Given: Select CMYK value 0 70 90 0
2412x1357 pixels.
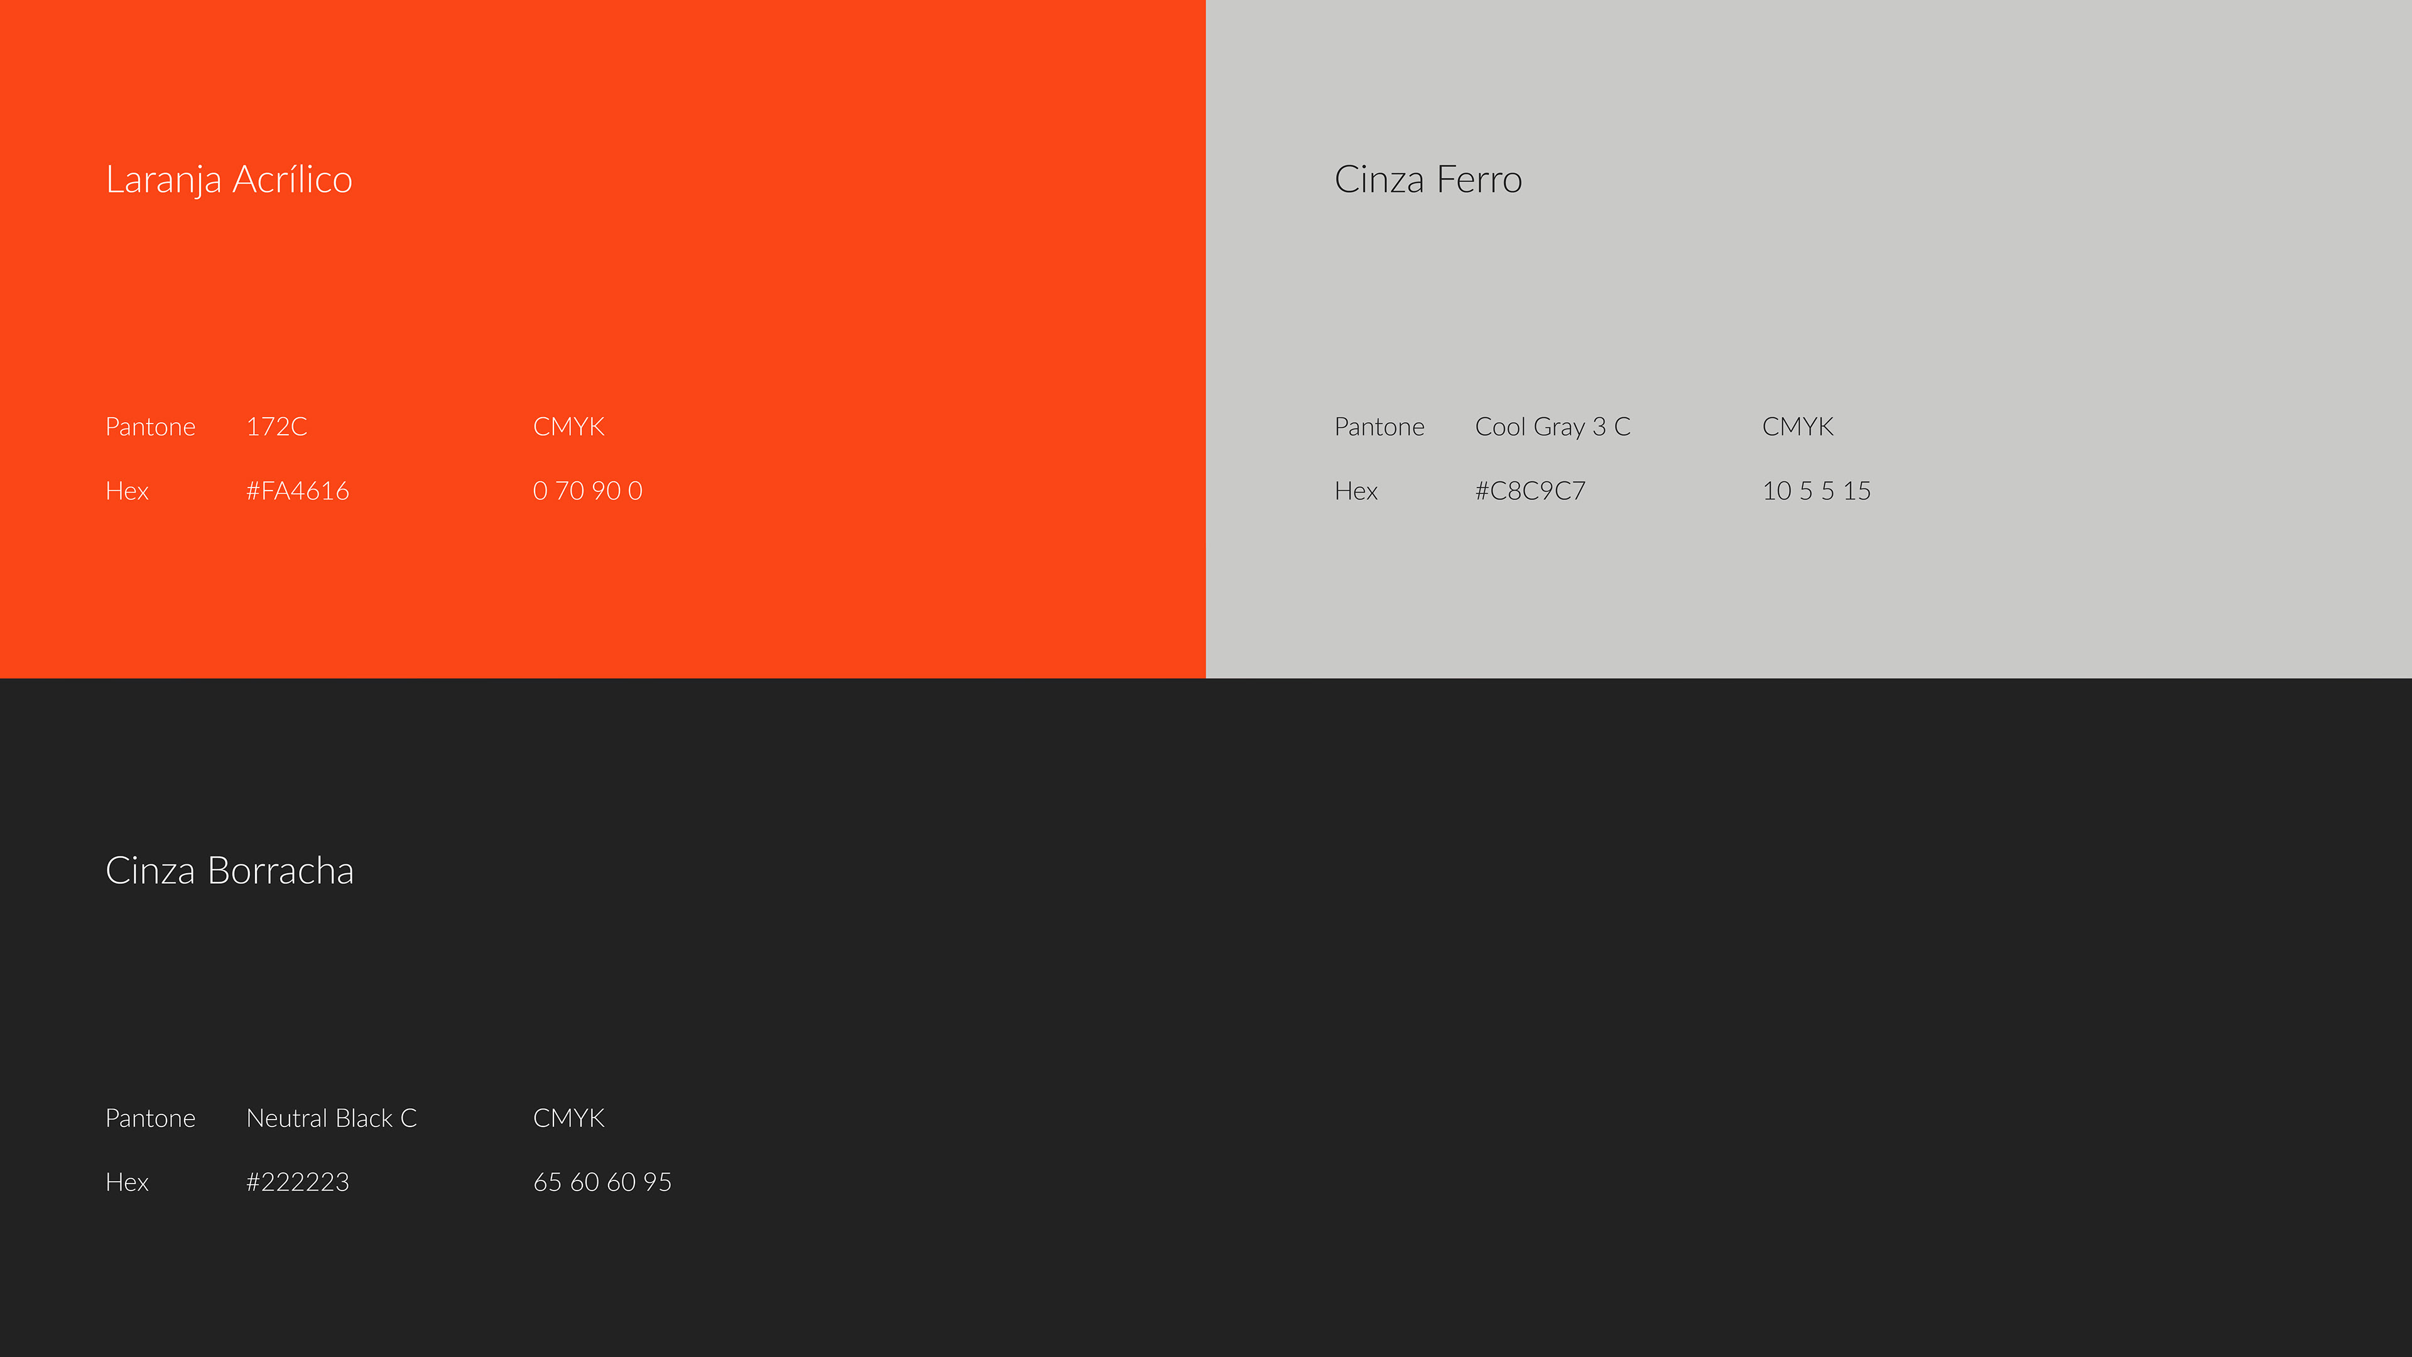Looking at the screenshot, I should click(x=588, y=491).
